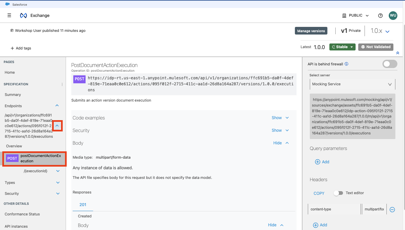The height and width of the screenshot is (230, 405).
Task: Click the /{executionId} path label
Action: [35, 171]
